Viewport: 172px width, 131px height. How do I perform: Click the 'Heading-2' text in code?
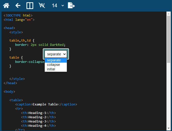point(38,117)
